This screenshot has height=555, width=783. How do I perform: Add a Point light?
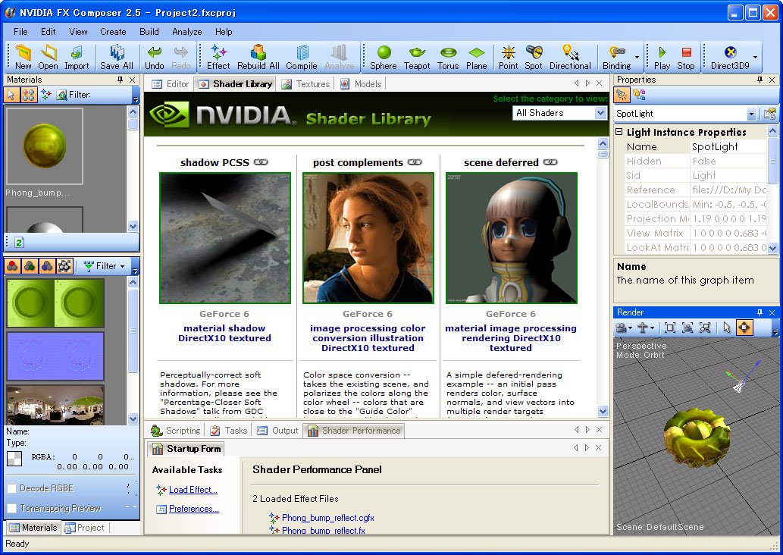coord(509,52)
